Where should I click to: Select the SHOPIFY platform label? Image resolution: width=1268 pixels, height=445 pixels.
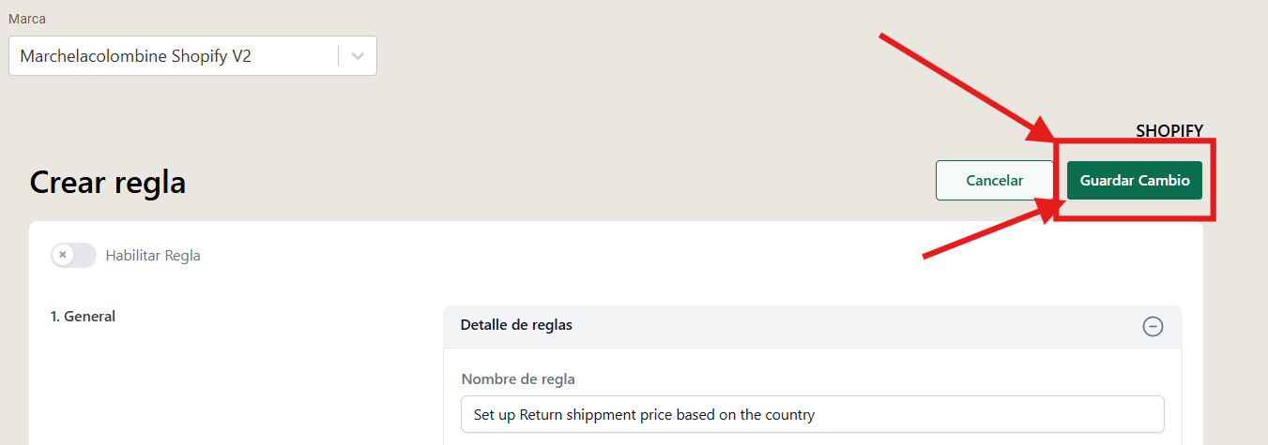click(x=1169, y=131)
